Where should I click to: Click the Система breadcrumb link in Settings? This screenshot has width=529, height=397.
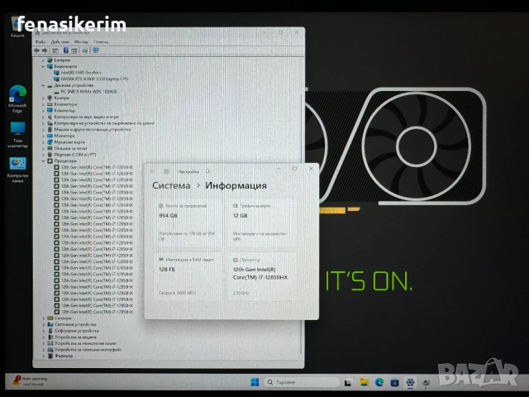[x=171, y=185]
